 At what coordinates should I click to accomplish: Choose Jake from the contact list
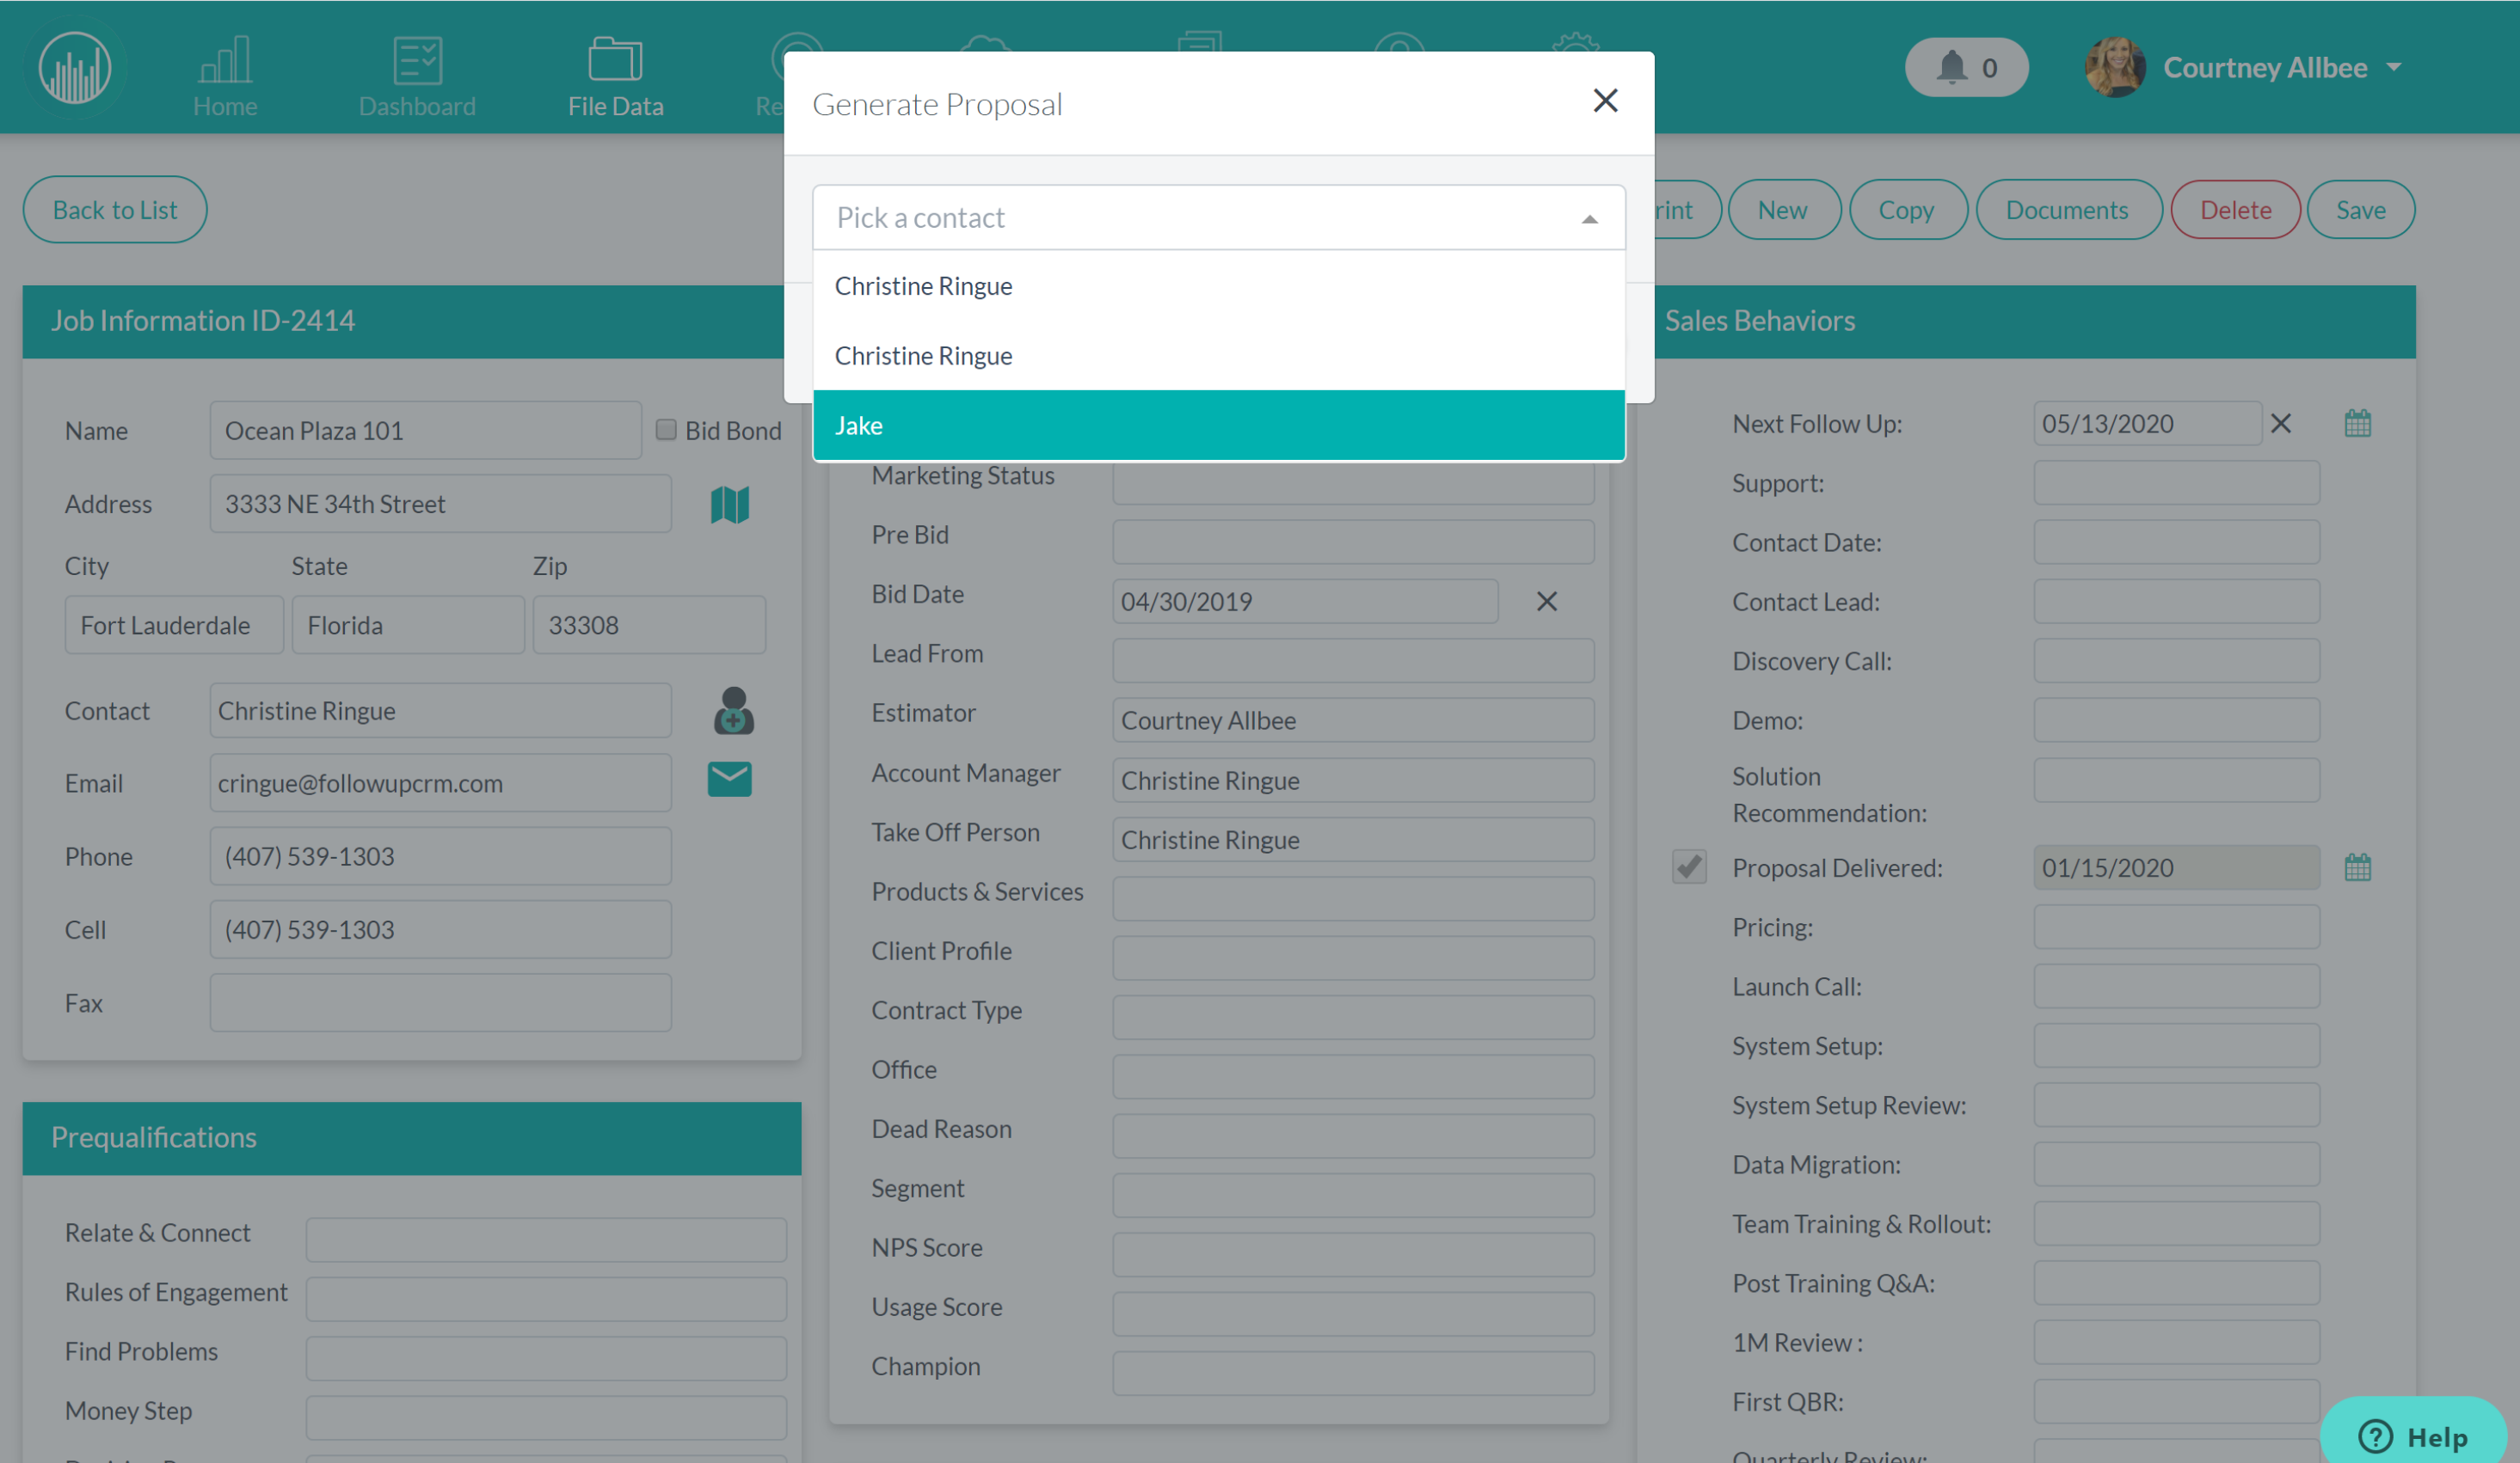1219,425
